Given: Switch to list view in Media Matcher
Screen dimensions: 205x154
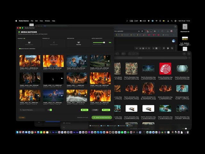Looking at the screenshot, I should (x=48, y=110).
